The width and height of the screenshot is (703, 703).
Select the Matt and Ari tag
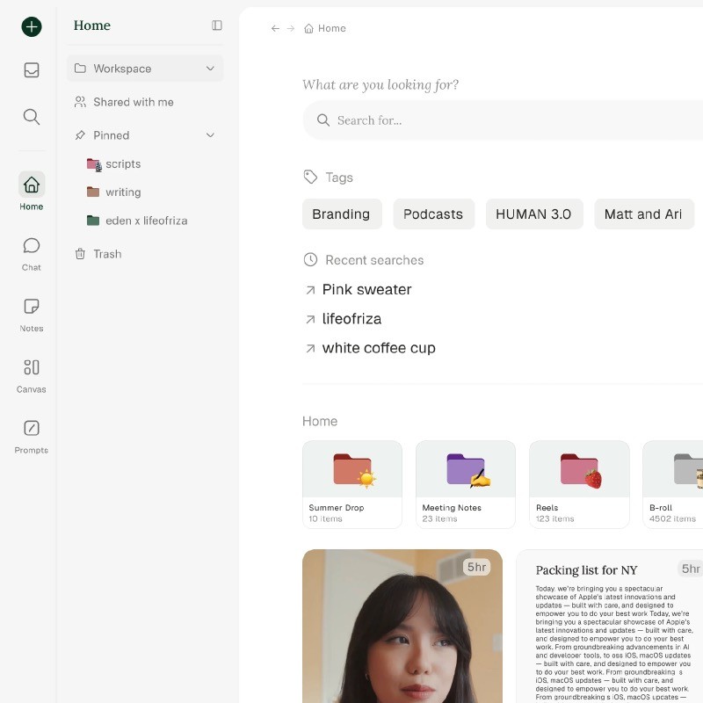(644, 214)
